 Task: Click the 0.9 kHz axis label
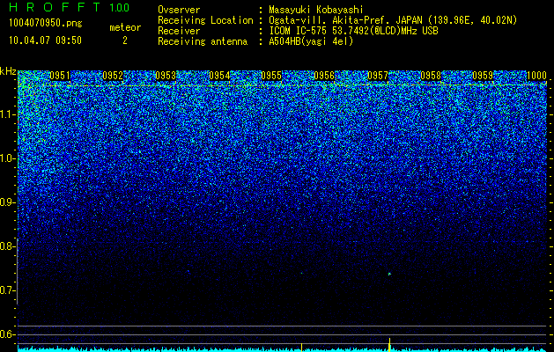click(7, 202)
